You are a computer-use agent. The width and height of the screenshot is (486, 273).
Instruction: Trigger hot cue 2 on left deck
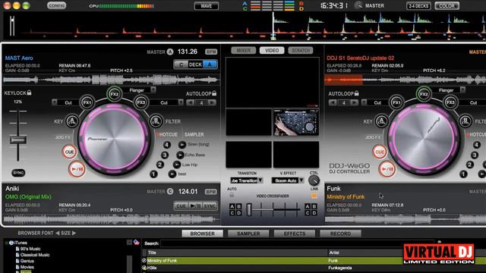160,165
